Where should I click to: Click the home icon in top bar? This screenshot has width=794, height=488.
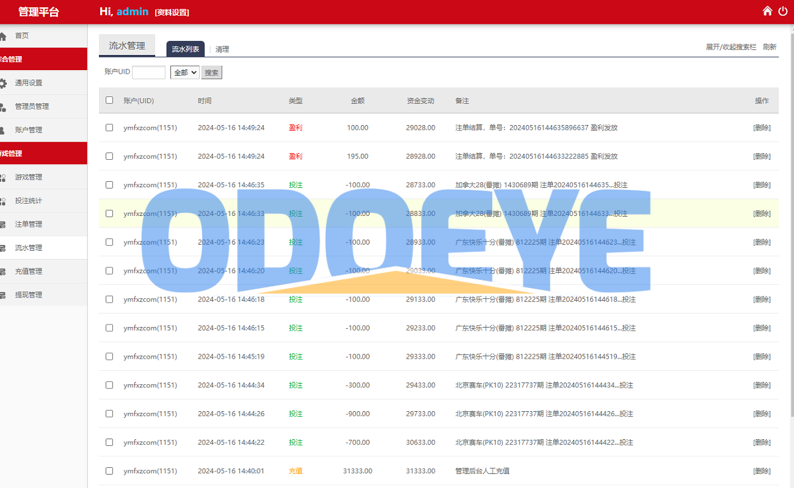pos(768,11)
